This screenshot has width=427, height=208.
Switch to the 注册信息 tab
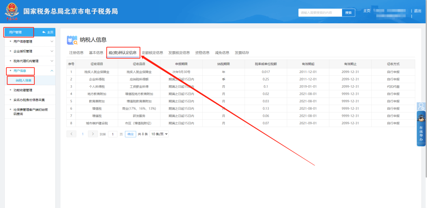76,52
